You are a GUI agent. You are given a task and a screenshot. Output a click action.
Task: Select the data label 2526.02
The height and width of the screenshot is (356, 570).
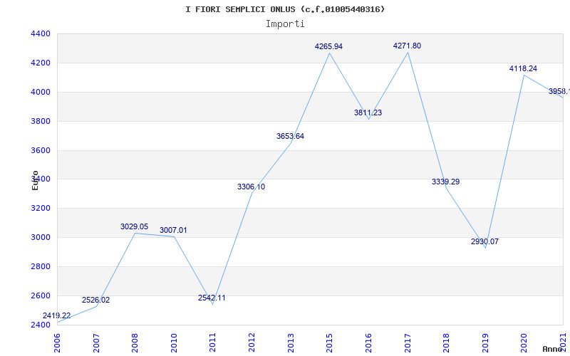95,300
